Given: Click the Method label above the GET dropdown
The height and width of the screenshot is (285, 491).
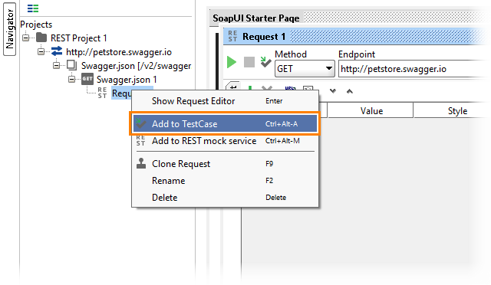Looking at the screenshot, I should (291, 54).
